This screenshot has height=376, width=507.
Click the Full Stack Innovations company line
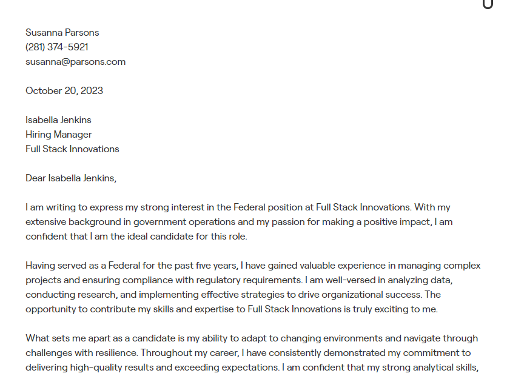pos(72,149)
